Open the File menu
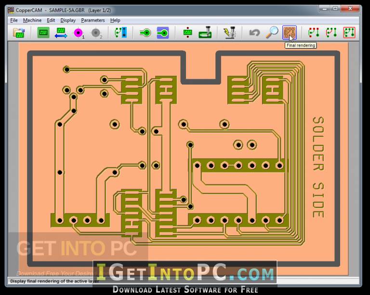370x295 pixels. tap(14, 20)
